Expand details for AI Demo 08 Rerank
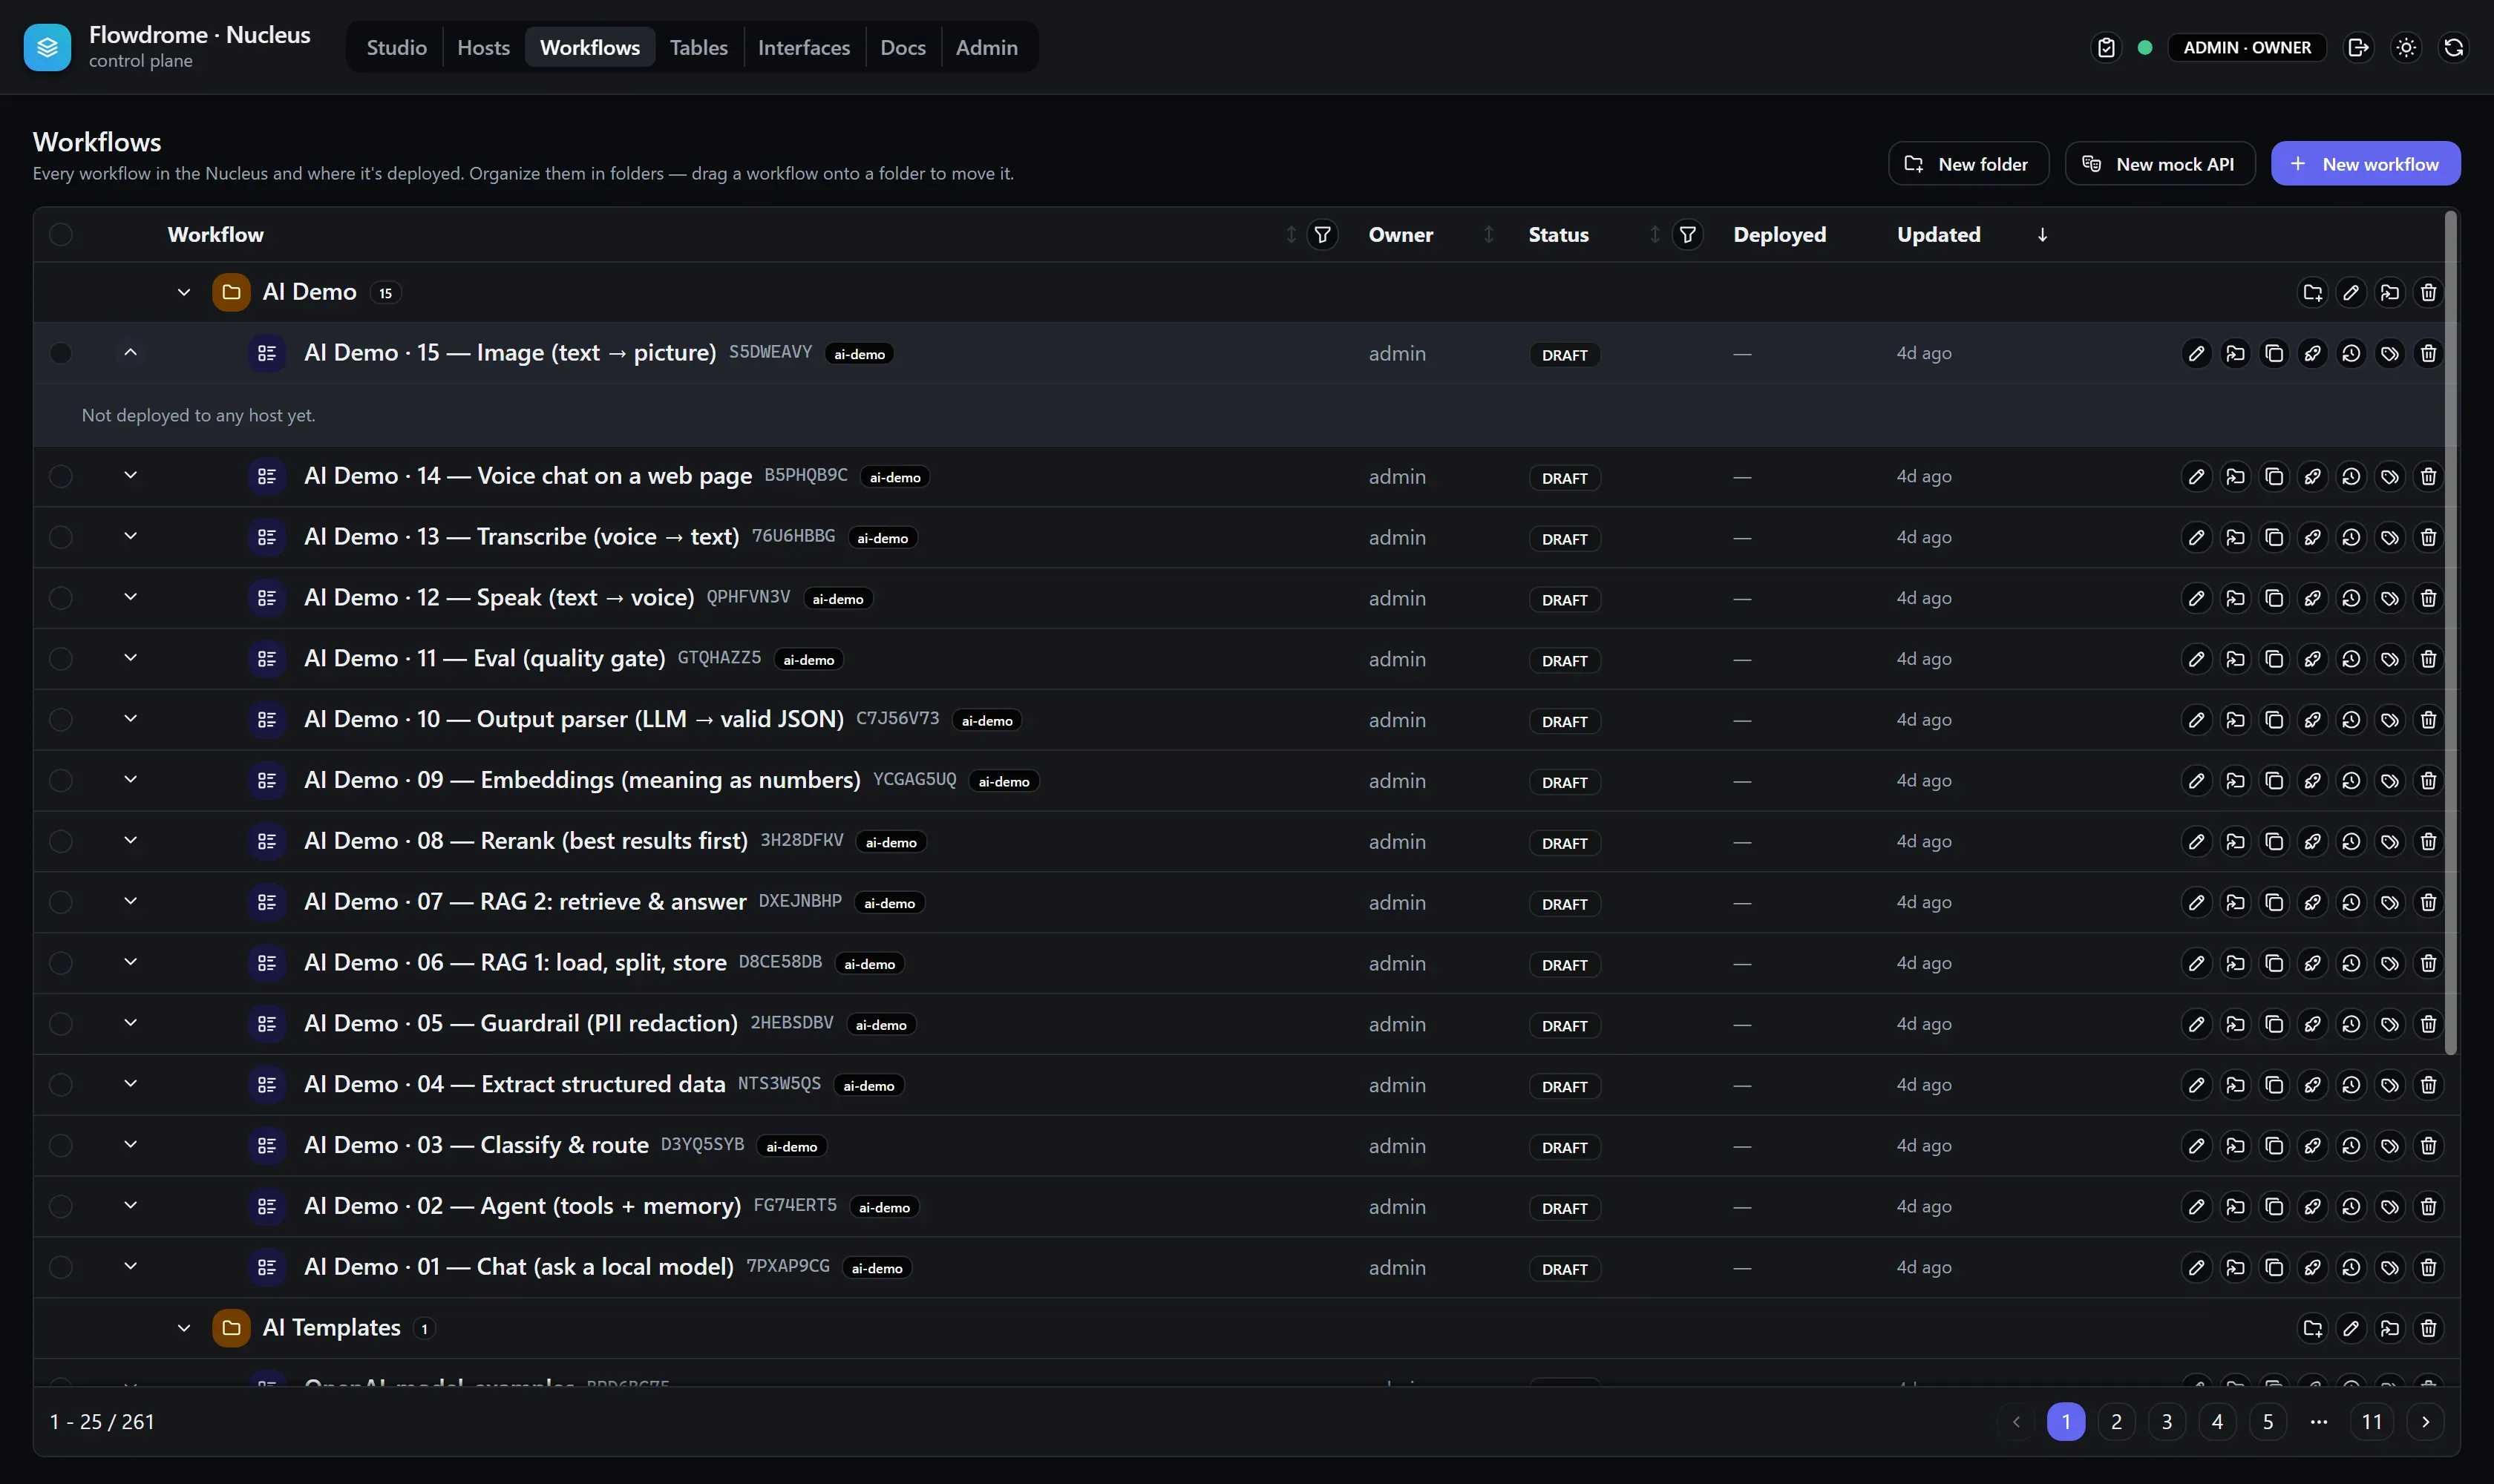This screenshot has width=2494, height=1484. click(x=130, y=841)
